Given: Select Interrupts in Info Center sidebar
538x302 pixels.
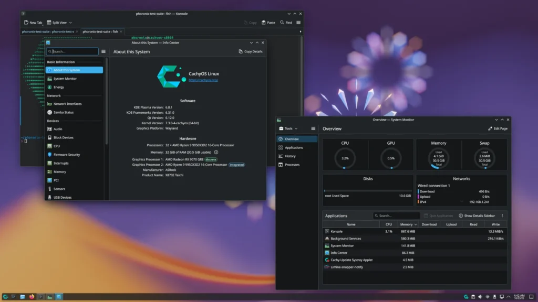Looking at the screenshot, I should pos(74,164).
